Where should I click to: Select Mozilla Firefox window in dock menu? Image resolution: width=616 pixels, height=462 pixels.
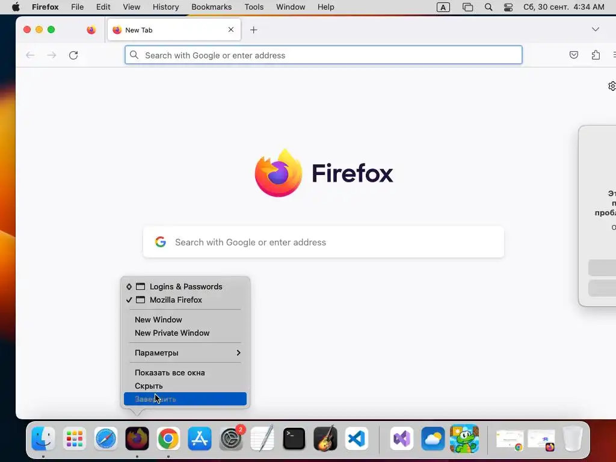click(185, 300)
